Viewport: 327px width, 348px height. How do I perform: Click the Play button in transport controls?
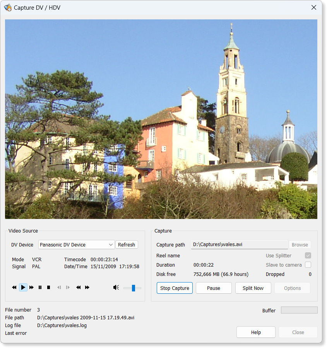coord(23,287)
